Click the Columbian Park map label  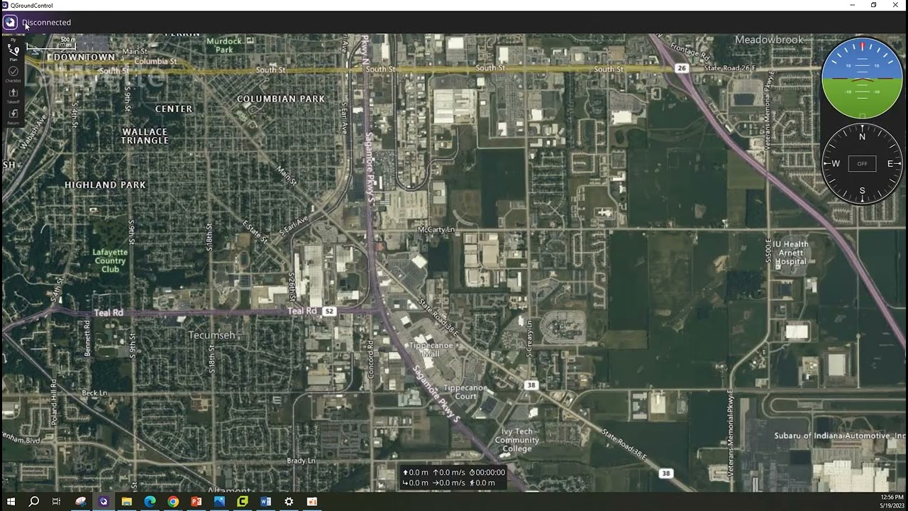point(281,99)
